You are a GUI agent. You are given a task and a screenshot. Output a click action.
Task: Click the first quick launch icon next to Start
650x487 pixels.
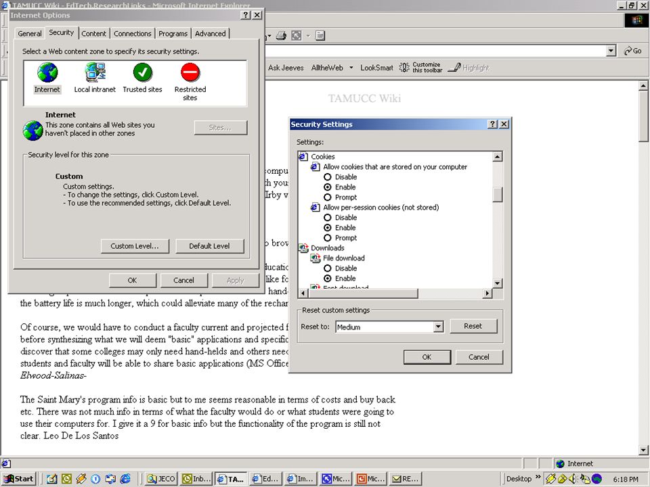pyautogui.click(x=52, y=479)
